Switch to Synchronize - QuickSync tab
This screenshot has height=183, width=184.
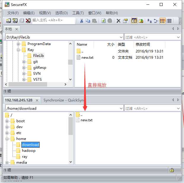(x=64, y=100)
